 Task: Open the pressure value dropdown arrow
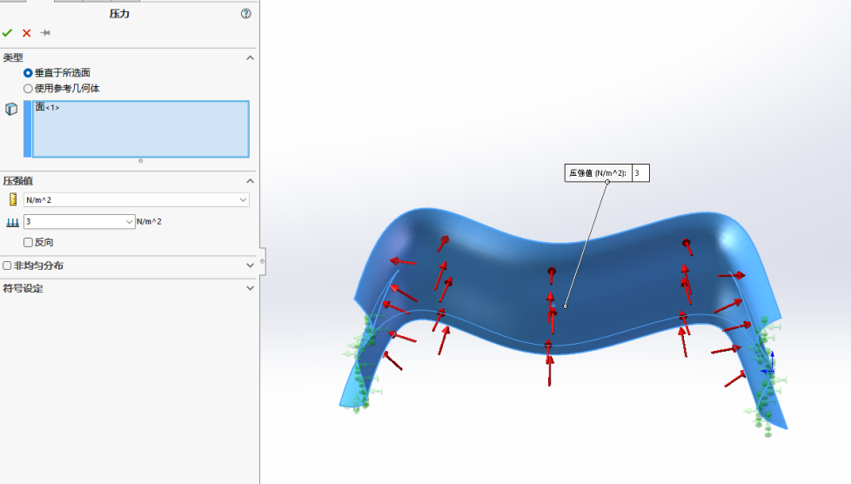click(129, 222)
